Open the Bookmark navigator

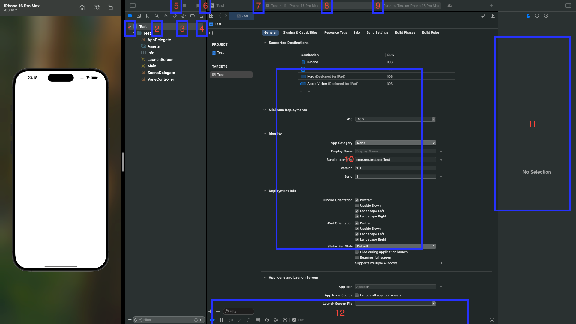pyautogui.click(x=148, y=16)
